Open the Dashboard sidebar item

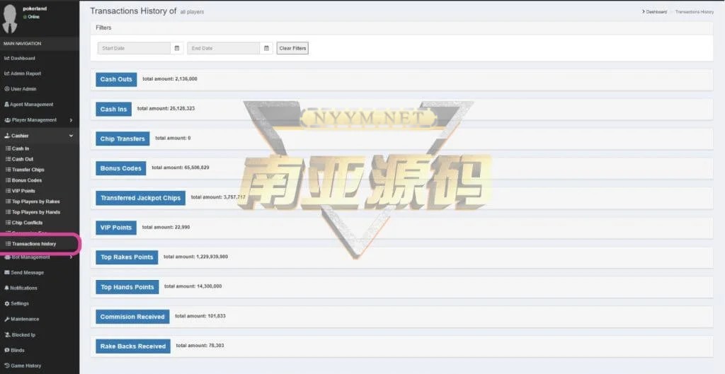tap(23, 58)
